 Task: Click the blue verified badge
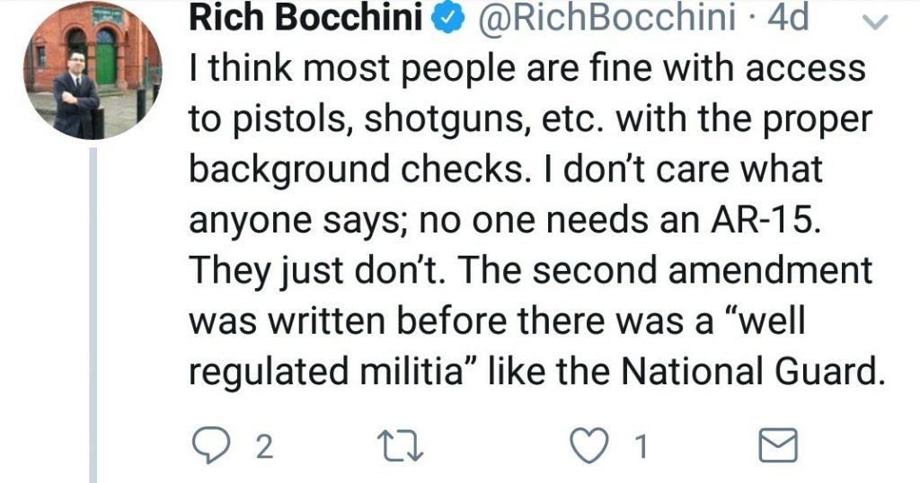(x=448, y=19)
